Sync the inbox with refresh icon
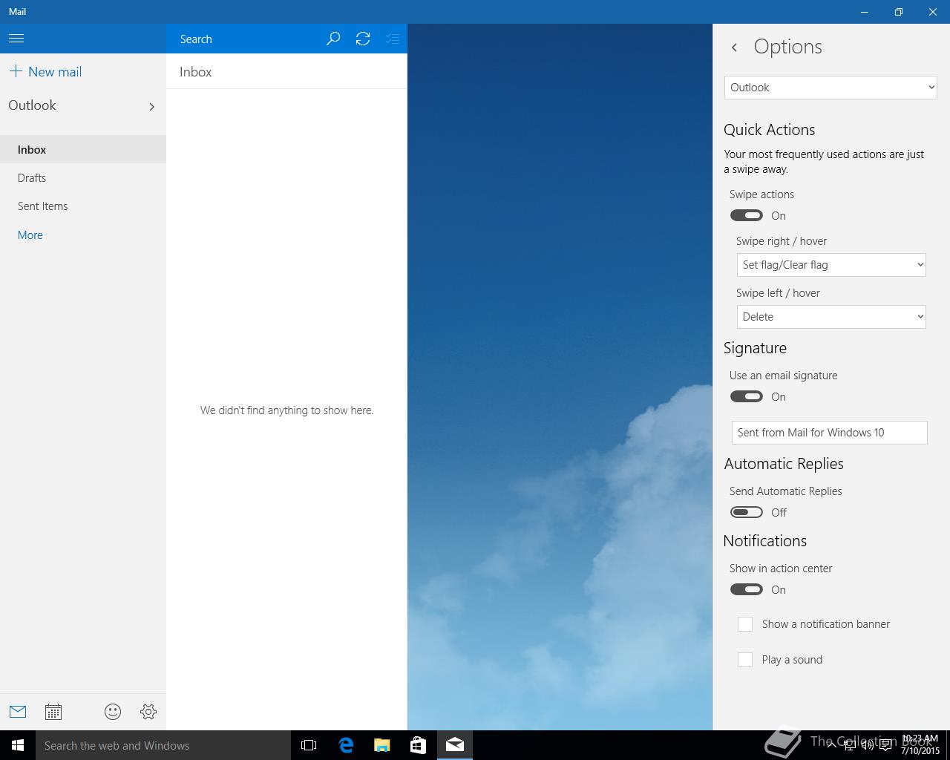The height and width of the screenshot is (760, 950). [363, 39]
